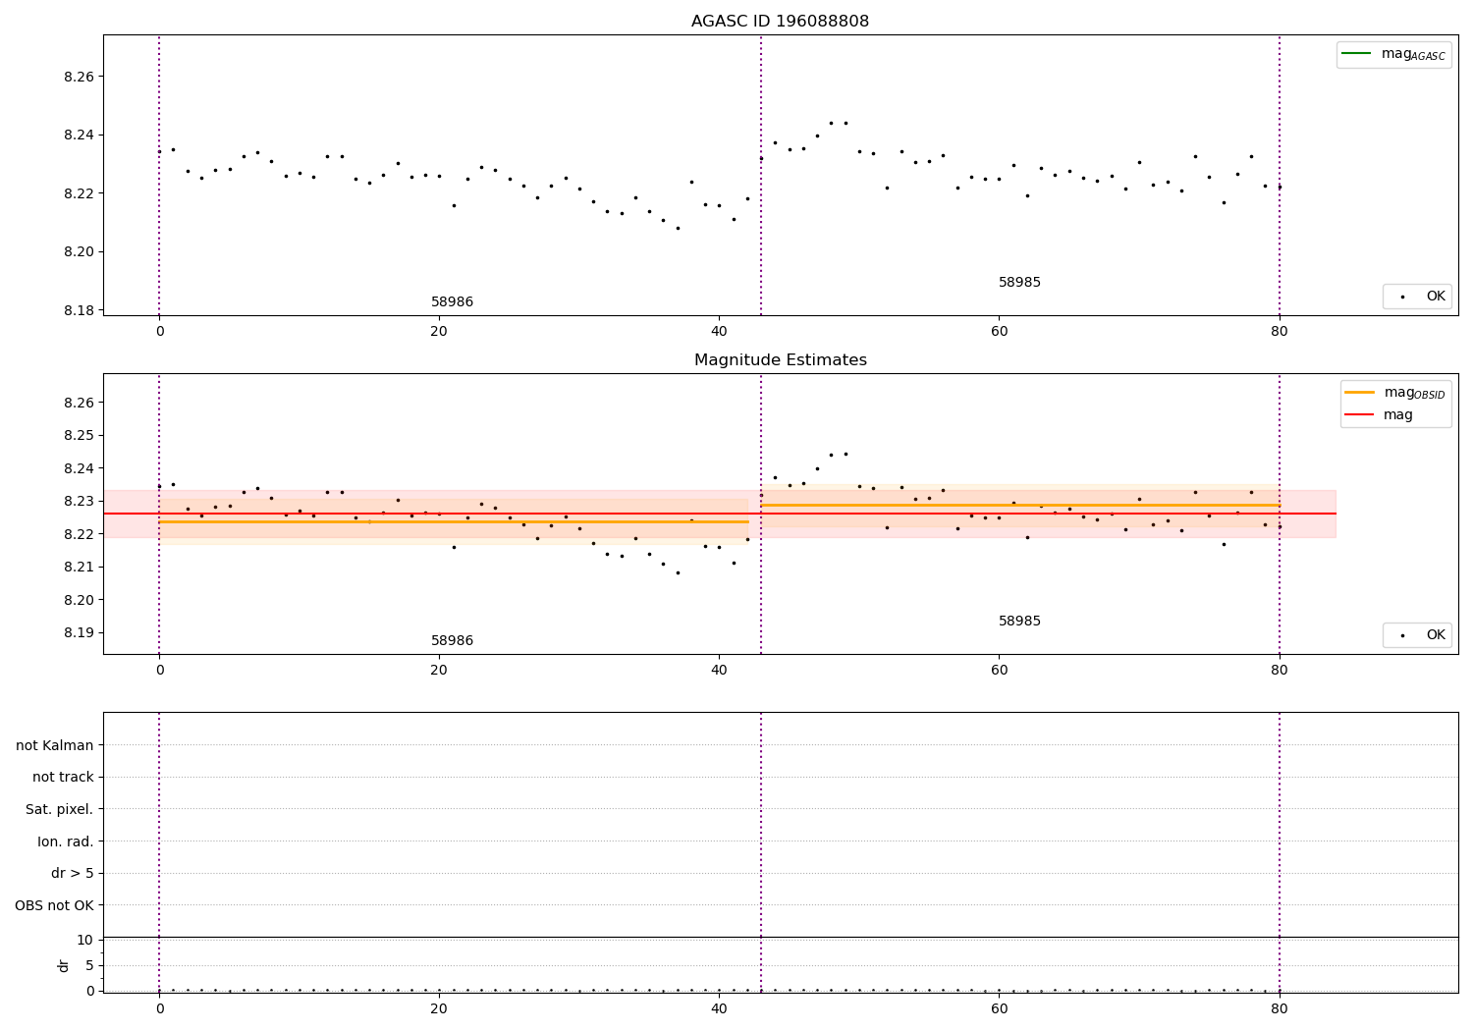Click the 'Magnitude Estimates' subplot title
Screen dimensions: 1473x1031
pos(780,360)
